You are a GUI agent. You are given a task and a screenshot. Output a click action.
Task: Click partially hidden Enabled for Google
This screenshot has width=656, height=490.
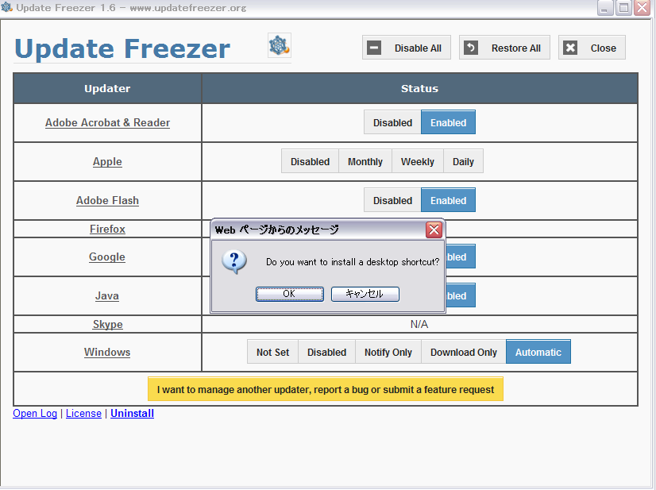point(460,257)
